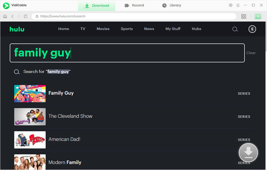This screenshot has width=267, height=170.
Task: Click the floating round download button
Action: pos(248,152)
